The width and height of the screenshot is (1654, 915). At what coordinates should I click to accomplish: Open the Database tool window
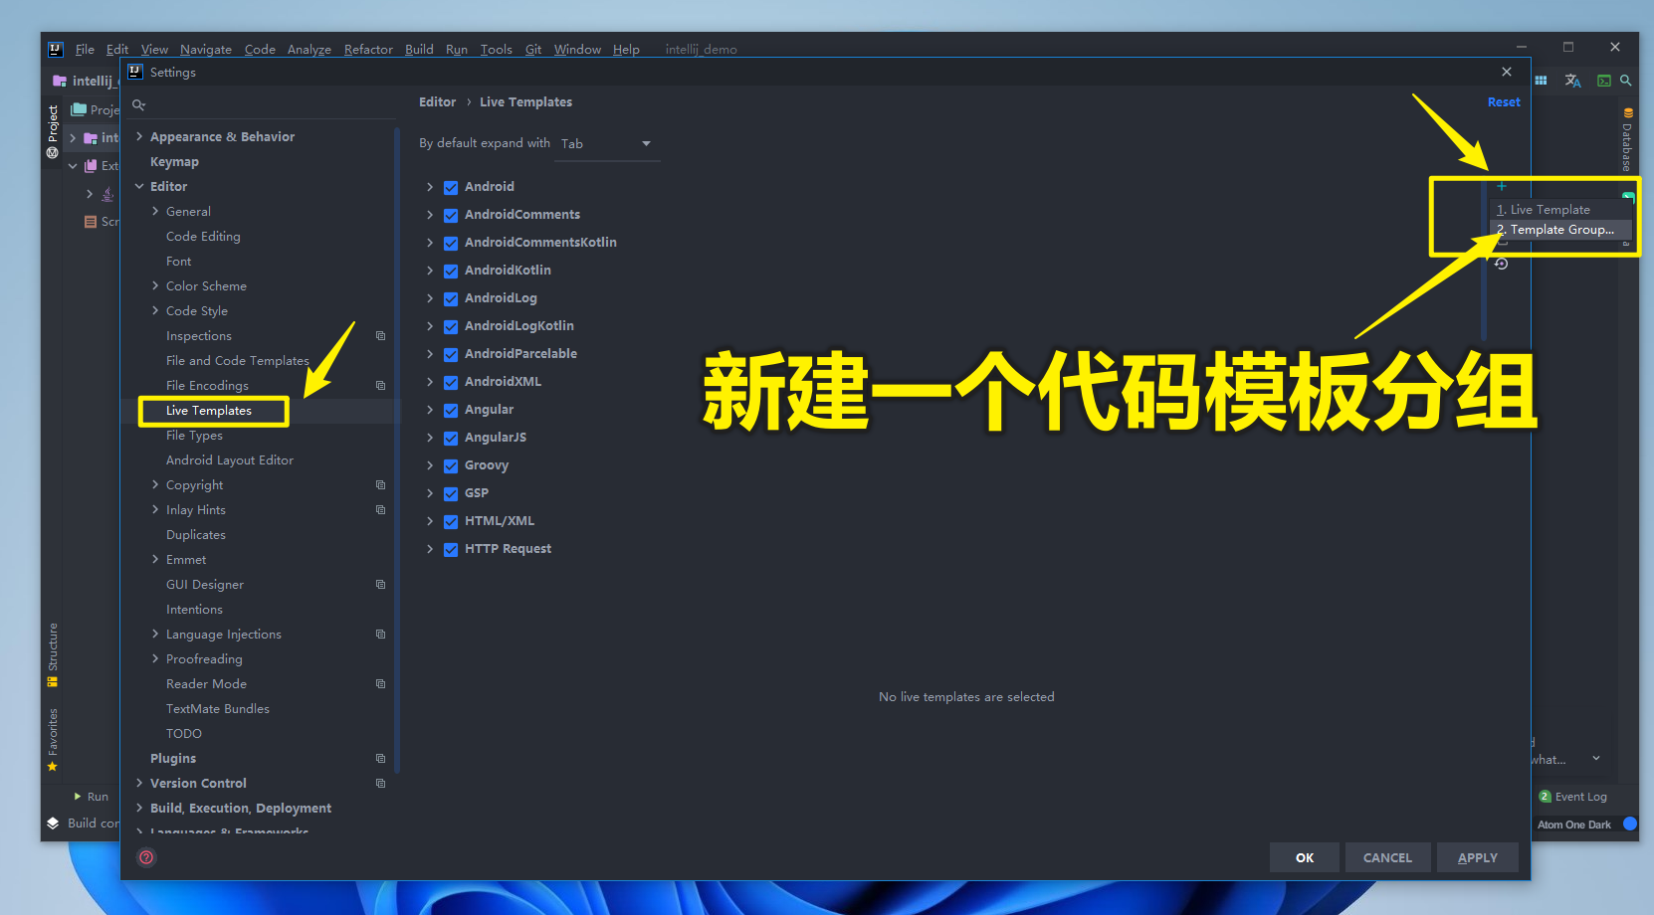(x=1627, y=139)
